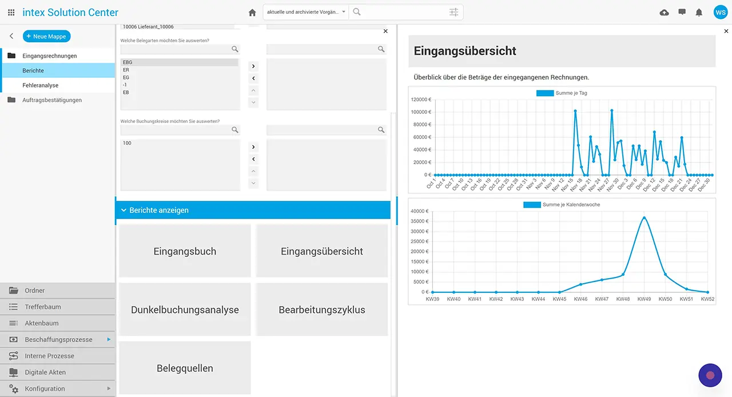Open the Auftragsbestätigungen folder
The height and width of the screenshot is (397, 732).
(x=51, y=100)
